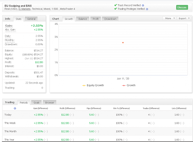Click the red growth data point on chart
The width and height of the screenshot is (193, 142).
(123, 43)
